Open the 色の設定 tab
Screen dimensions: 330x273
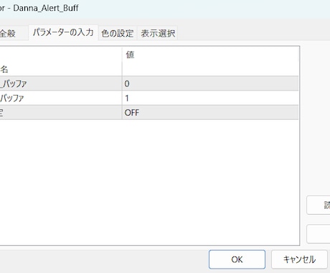click(x=118, y=33)
